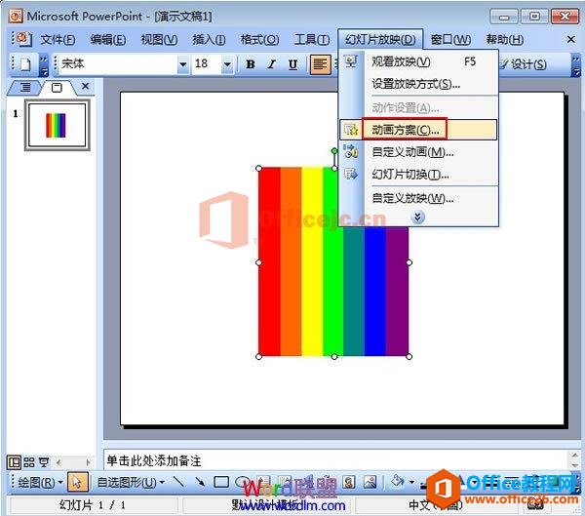The height and width of the screenshot is (516, 585).
Task: Toggle Bold formatting
Action: (x=251, y=64)
